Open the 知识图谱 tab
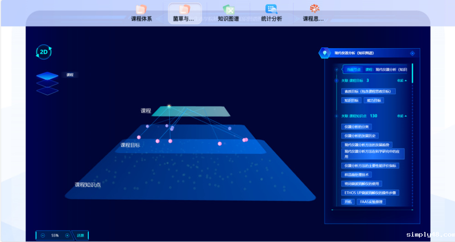 coord(228,13)
